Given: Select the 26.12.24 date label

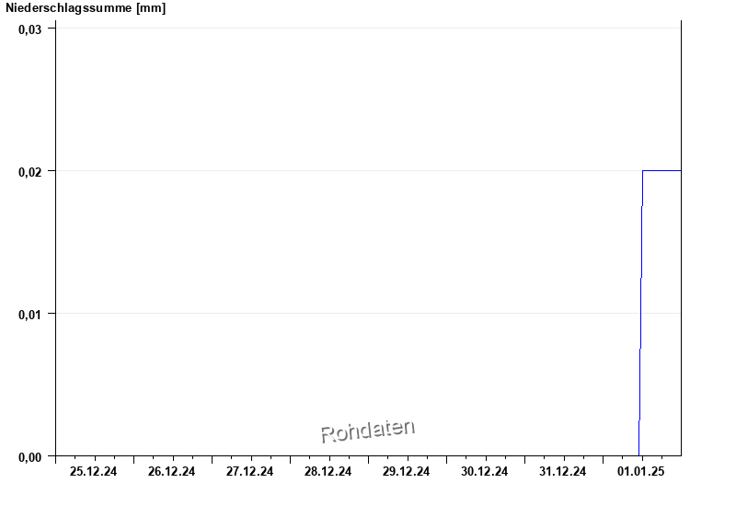Looking at the screenshot, I should (172, 472).
